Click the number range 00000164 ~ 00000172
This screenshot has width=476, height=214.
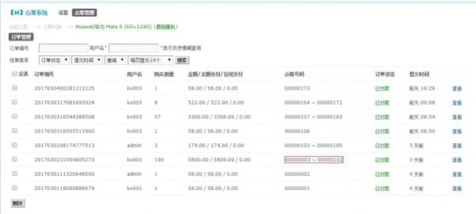click(x=314, y=103)
